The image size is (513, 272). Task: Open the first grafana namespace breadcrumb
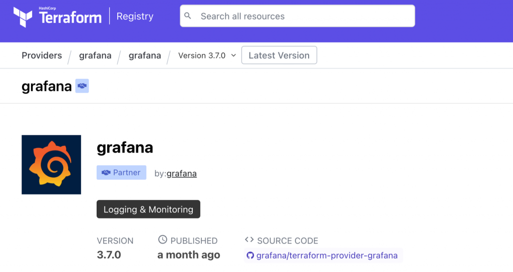click(95, 55)
